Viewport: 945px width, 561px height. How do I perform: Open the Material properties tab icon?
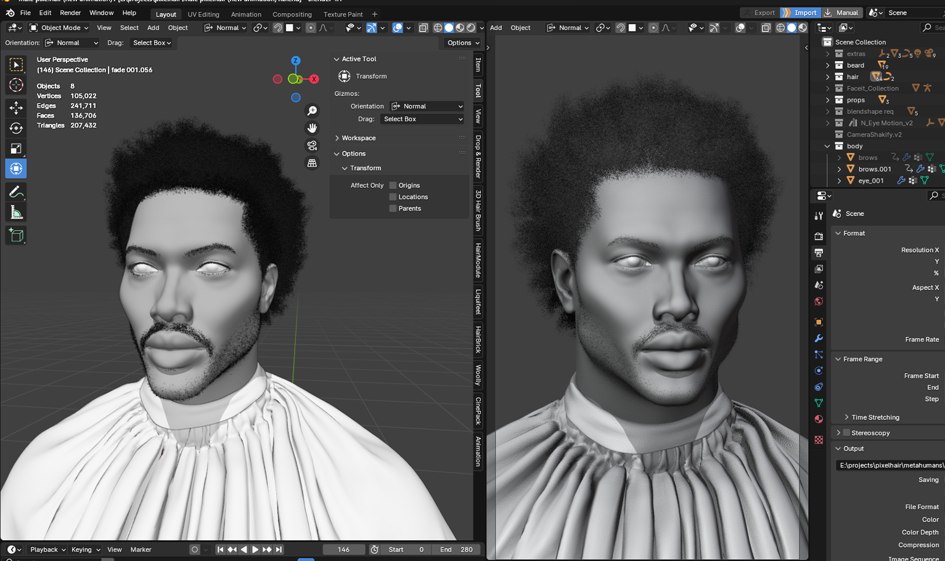pos(819,419)
